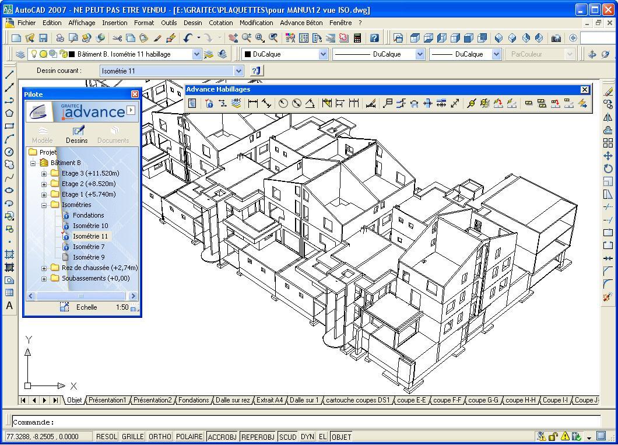Select the Revision Cloud tool

(x=9, y=164)
